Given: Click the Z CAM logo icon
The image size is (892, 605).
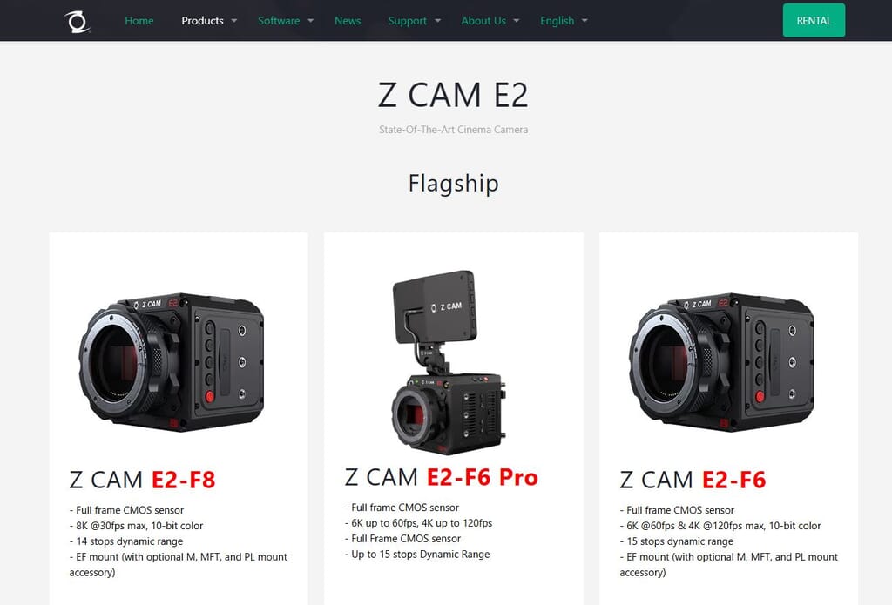Looking at the screenshot, I should [77, 22].
